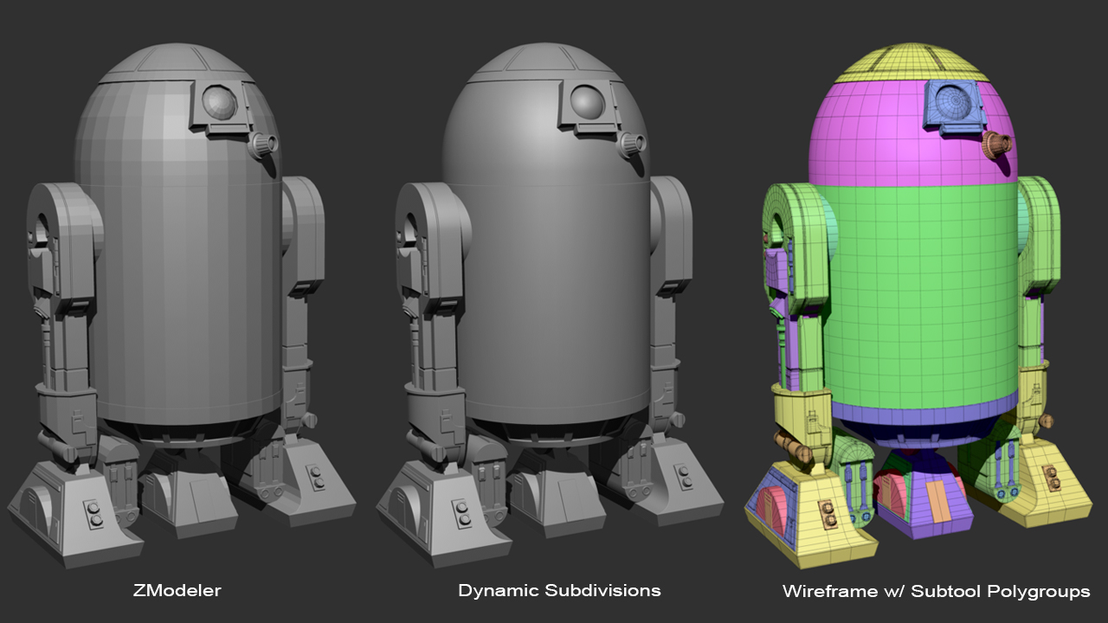Click the "Dynamic Subdivisions" caption text

click(x=559, y=591)
